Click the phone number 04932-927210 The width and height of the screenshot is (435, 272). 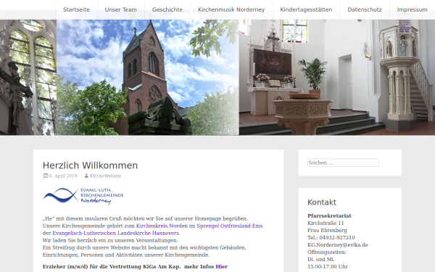tap(337, 238)
